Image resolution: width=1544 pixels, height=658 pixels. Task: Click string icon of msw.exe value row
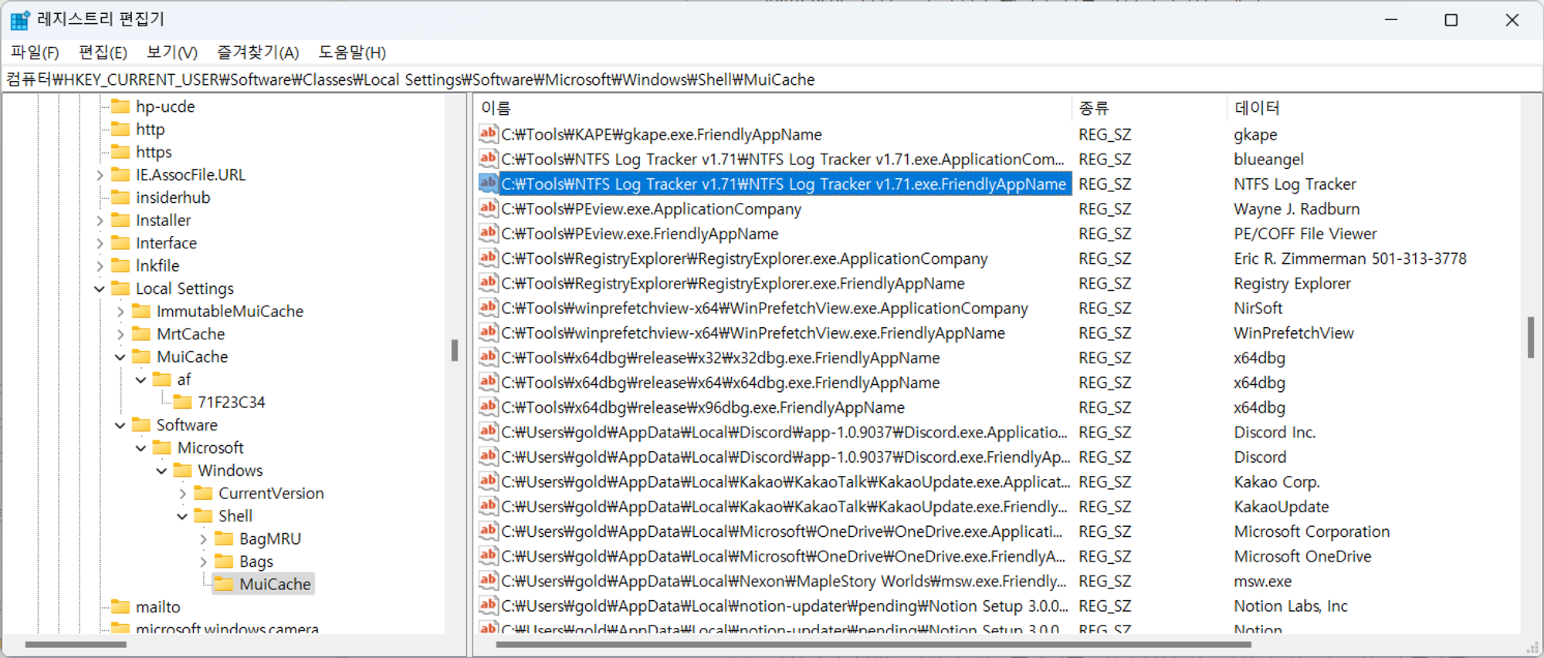point(488,581)
